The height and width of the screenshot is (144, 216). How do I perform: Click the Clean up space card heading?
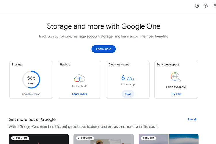(119, 65)
